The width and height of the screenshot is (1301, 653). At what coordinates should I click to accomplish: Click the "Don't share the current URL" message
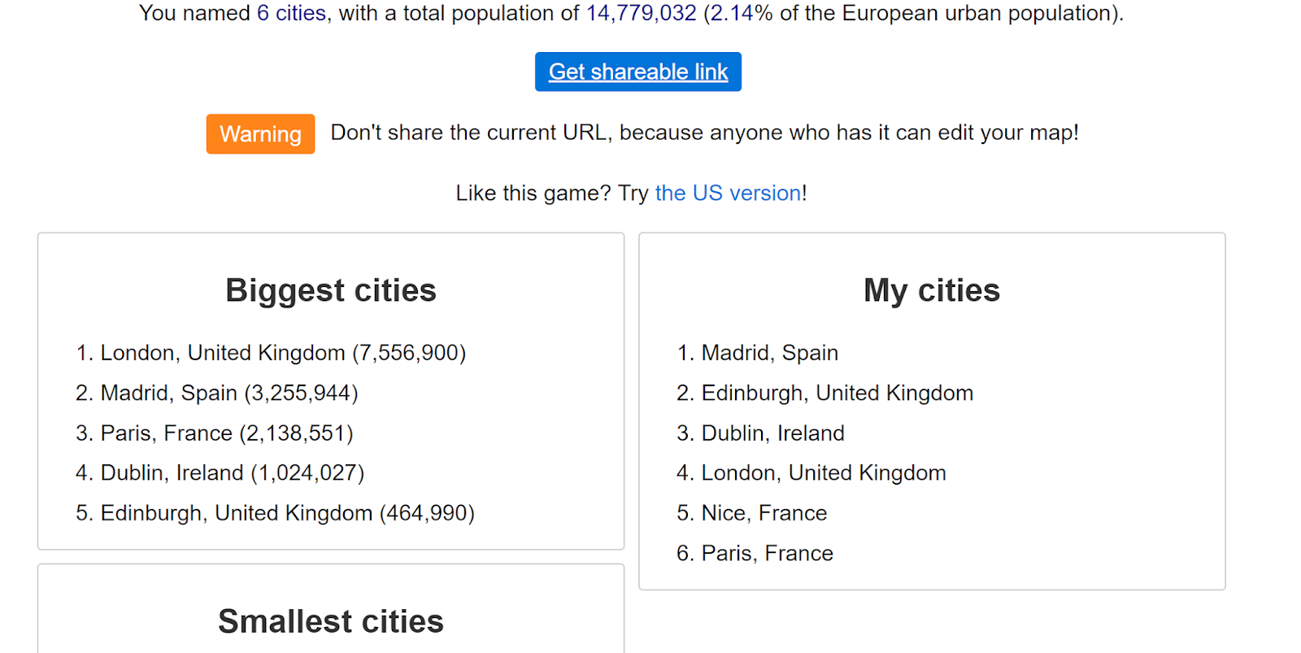(x=704, y=133)
